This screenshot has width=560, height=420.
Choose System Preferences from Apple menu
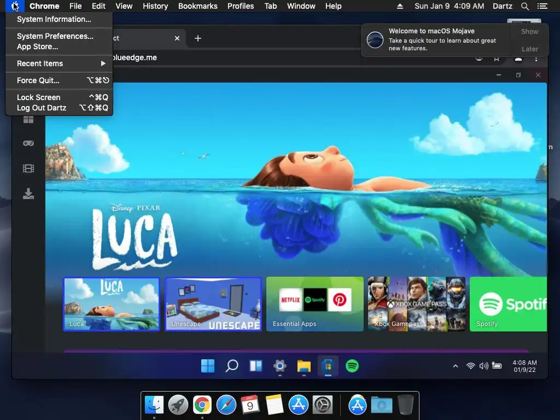pyautogui.click(x=59, y=36)
